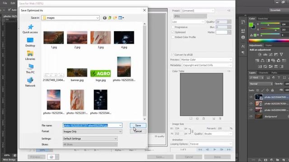Add a Curves adjustment
Viewport: 289px width, 162px height.
click(270, 54)
